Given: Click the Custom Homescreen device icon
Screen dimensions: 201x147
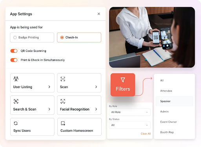Looking at the screenshot, I should tap(63, 123).
